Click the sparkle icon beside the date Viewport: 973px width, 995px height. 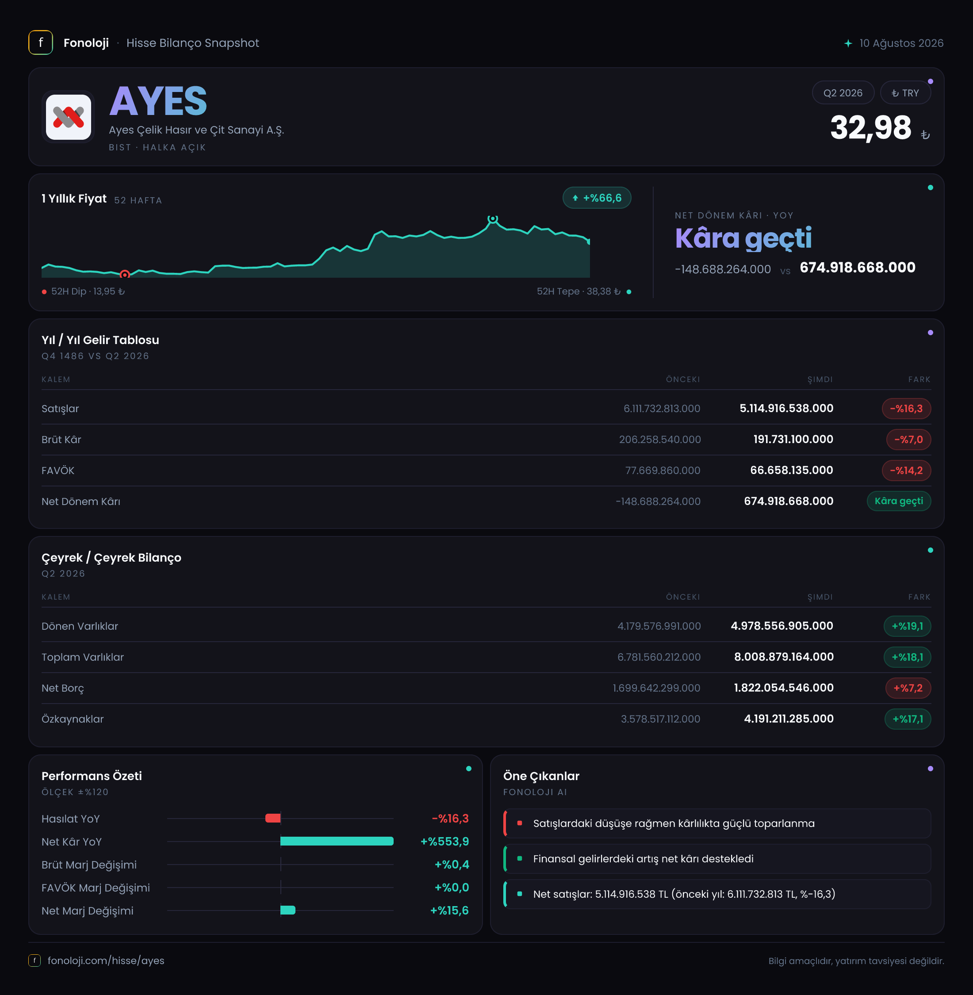point(848,43)
